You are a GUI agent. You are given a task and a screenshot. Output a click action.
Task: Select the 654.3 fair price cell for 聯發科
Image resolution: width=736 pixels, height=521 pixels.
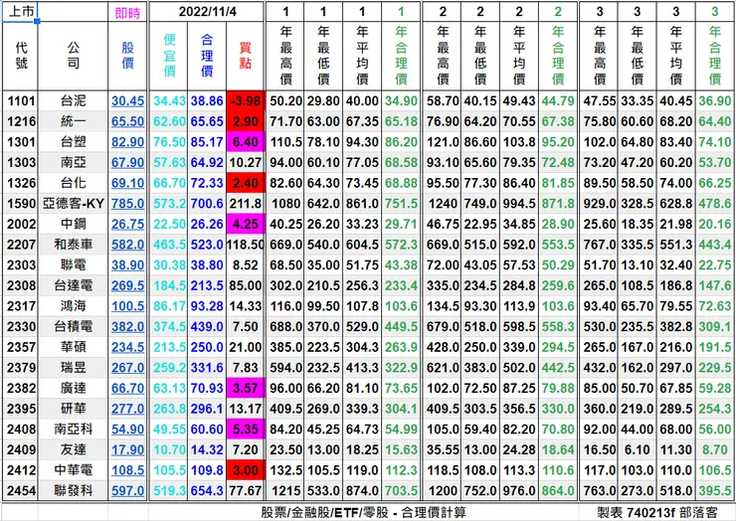(207, 491)
